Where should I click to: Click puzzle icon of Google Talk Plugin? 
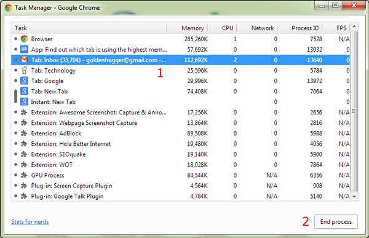coord(24,196)
